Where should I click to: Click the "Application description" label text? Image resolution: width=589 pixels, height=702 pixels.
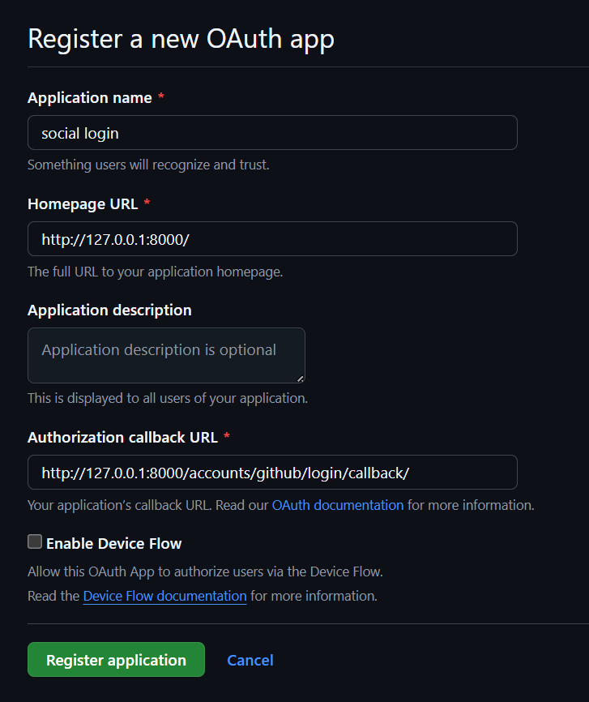(109, 310)
